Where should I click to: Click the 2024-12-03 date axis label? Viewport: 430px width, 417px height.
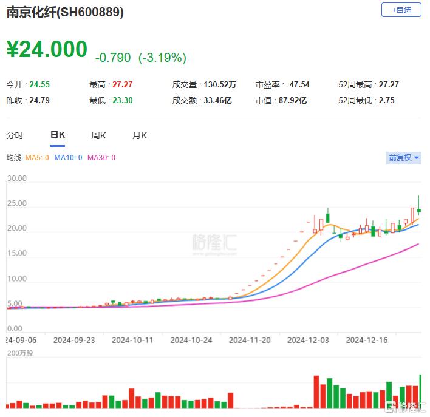point(308,341)
